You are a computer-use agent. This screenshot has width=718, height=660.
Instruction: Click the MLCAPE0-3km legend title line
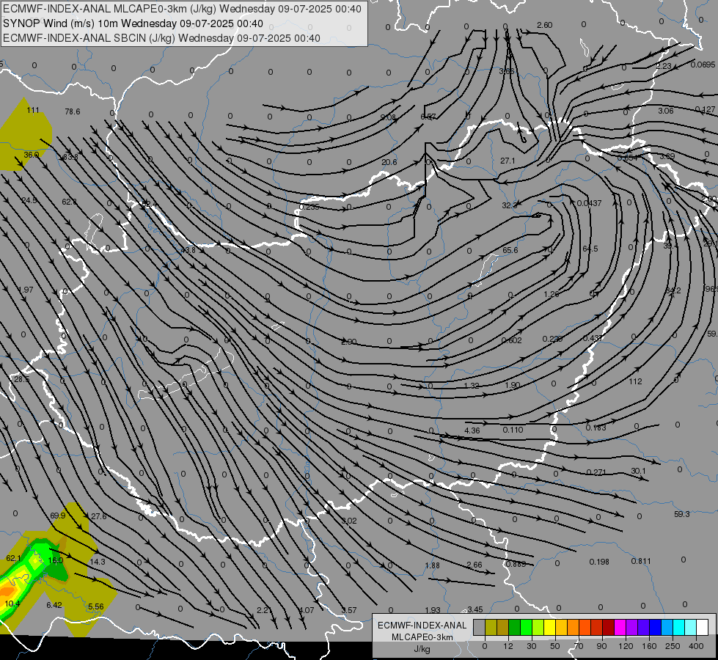[x=182, y=9]
